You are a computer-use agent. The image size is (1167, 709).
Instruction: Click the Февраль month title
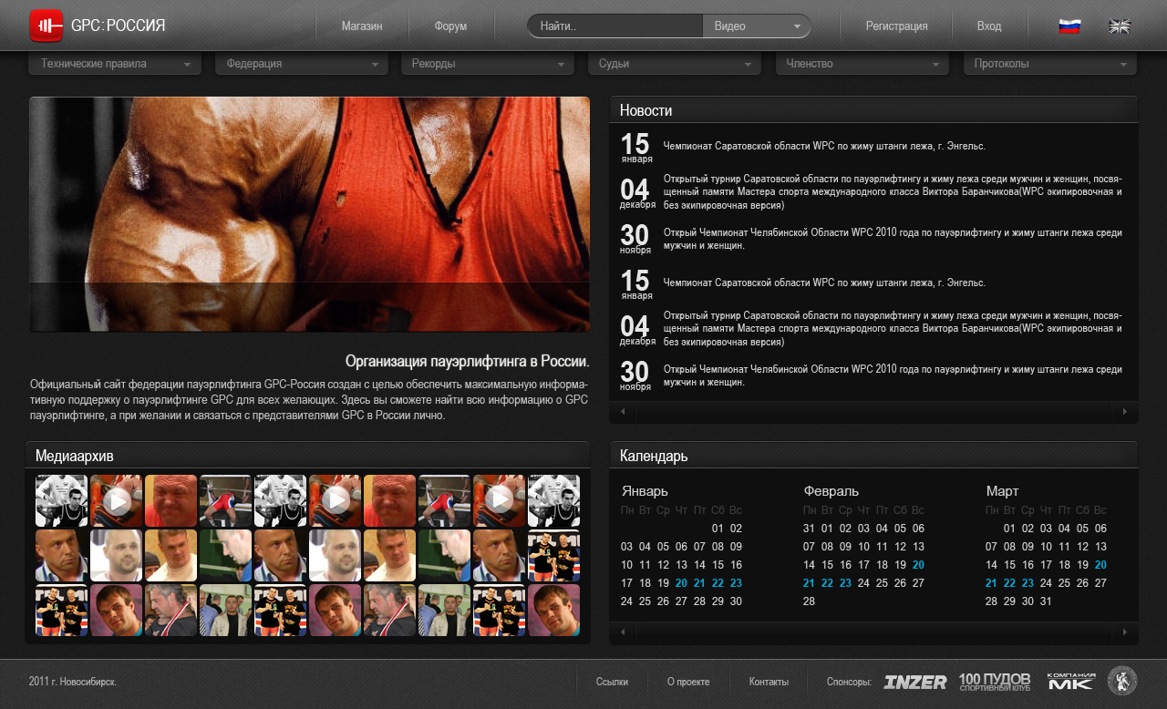coord(831,491)
